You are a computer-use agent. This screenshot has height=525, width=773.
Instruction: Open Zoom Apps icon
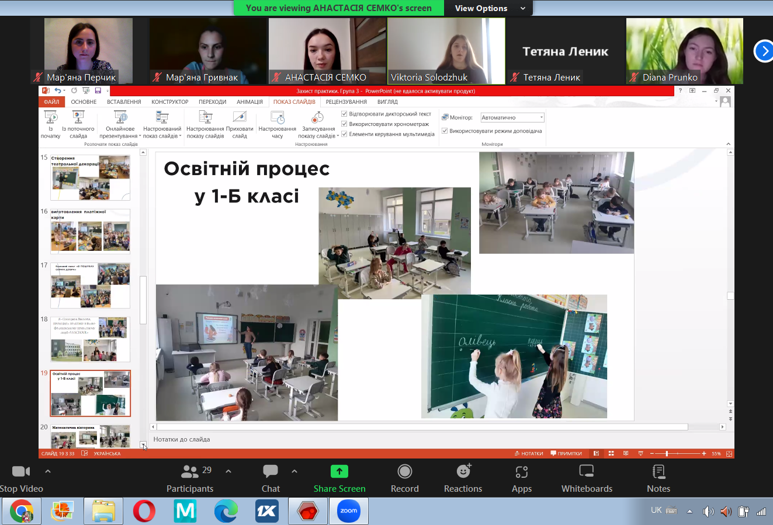pyautogui.click(x=522, y=471)
